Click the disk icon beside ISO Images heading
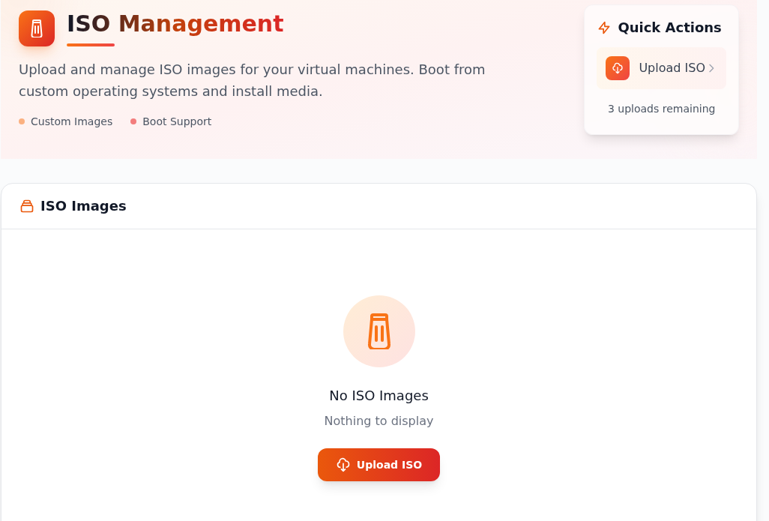 pos(27,206)
